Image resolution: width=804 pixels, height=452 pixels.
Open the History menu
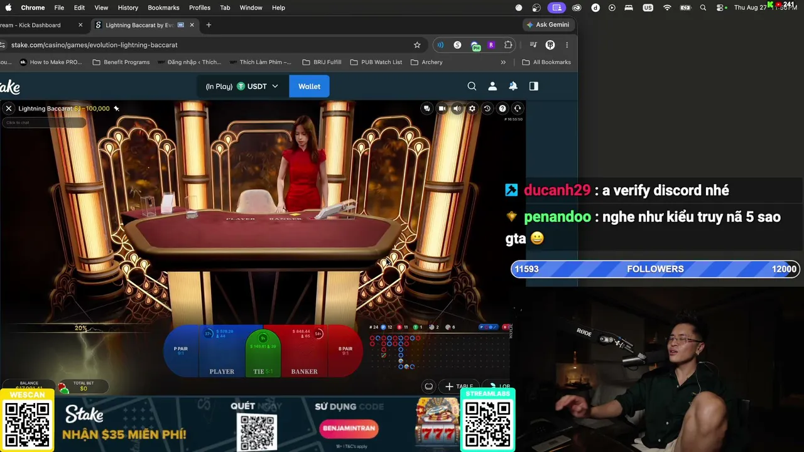coord(128,8)
